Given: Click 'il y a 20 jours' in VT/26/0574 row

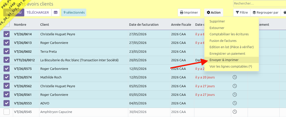Looking at the screenshot, I should click(x=205, y=77).
